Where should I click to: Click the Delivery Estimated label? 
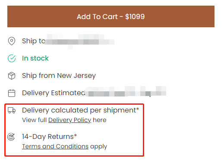[54, 93]
